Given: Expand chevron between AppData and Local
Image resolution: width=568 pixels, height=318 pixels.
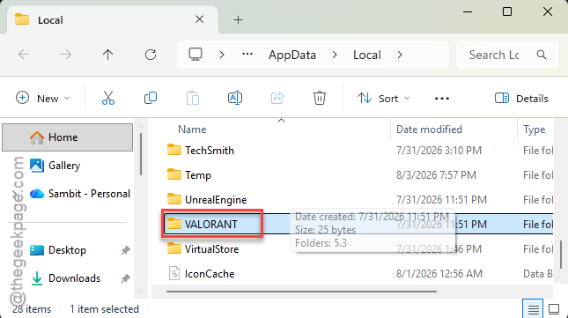Looking at the screenshot, I should pos(335,55).
